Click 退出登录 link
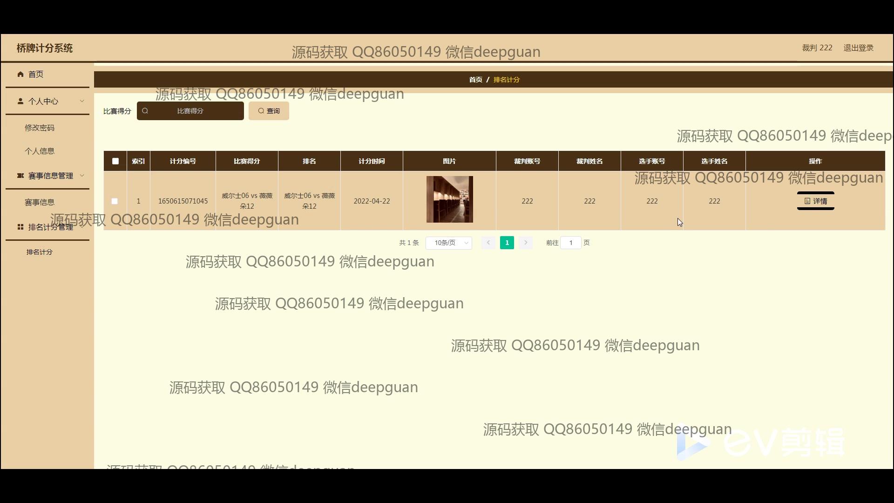The height and width of the screenshot is (503, 894). pyautogui.click(x=858, y=48)
